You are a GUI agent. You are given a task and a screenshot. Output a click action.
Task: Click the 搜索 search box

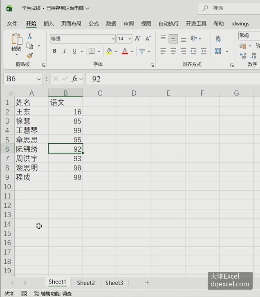click(229, 8)
